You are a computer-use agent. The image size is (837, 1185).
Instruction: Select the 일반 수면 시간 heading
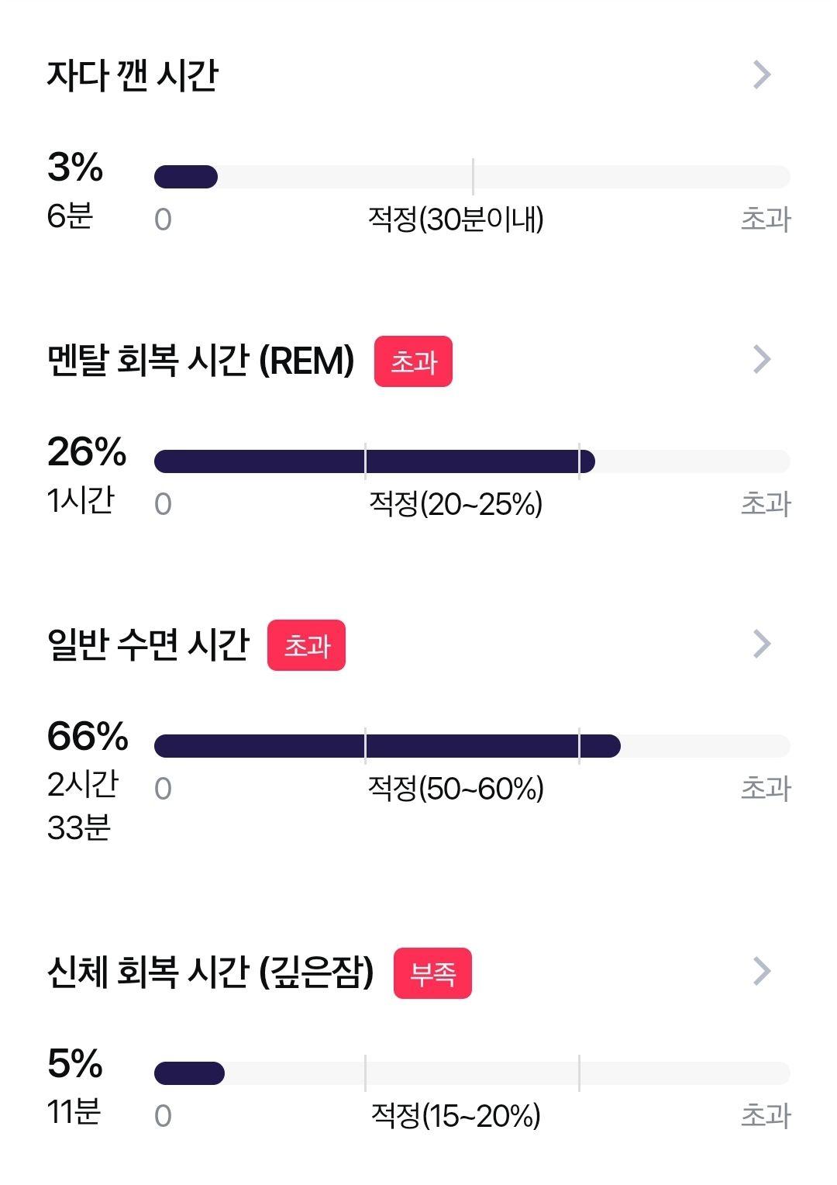(148, 644)
